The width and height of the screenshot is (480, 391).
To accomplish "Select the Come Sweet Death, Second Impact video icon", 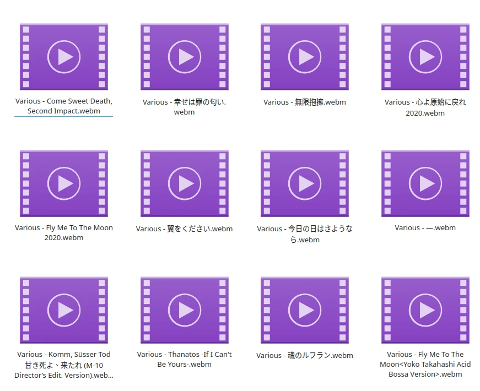I will point(64,57).
